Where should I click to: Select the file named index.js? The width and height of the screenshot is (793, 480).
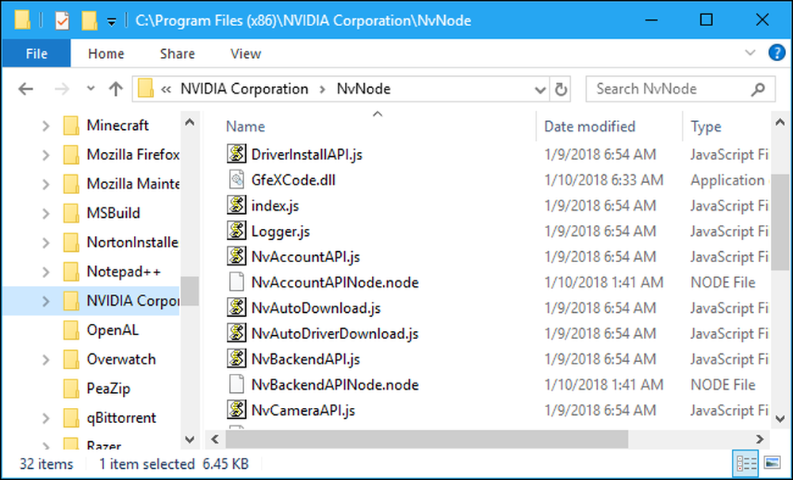tap(275, 206)
